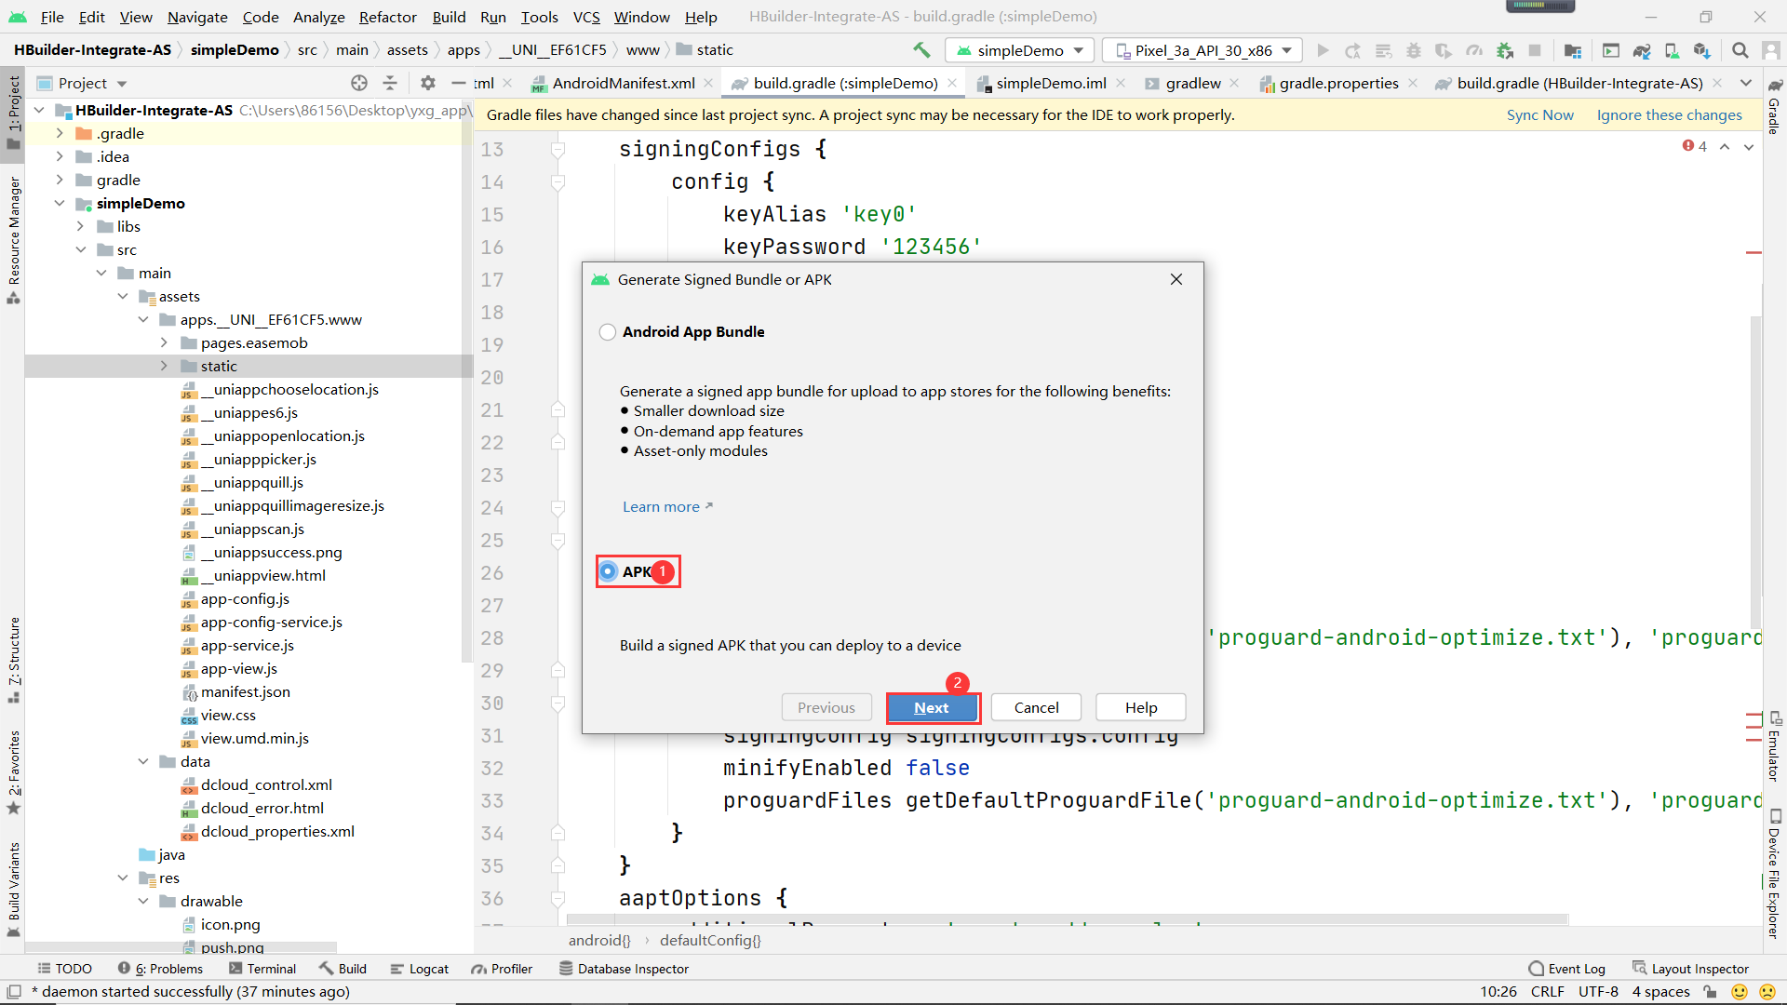
Task: Click Next in the dialog
Action: coord(932,707)
